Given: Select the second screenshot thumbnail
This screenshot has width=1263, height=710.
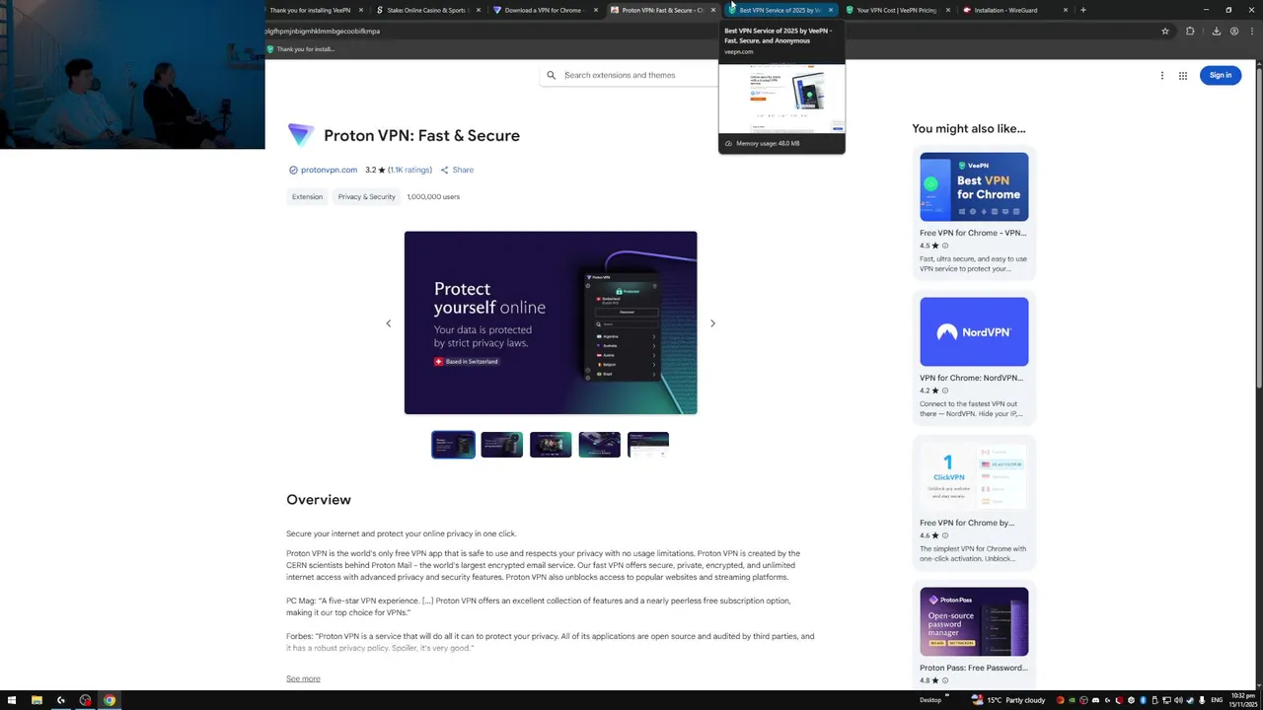Looking at the screenshot, I should [502, 445].
